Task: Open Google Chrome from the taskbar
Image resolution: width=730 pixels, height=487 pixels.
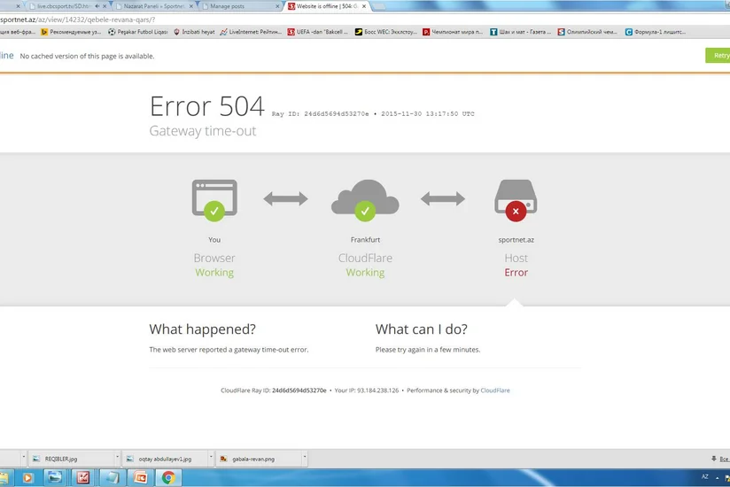Action: [x=168, y=477]
